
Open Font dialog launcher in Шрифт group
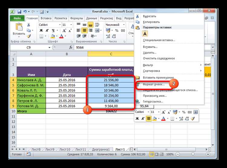point(72,41)
